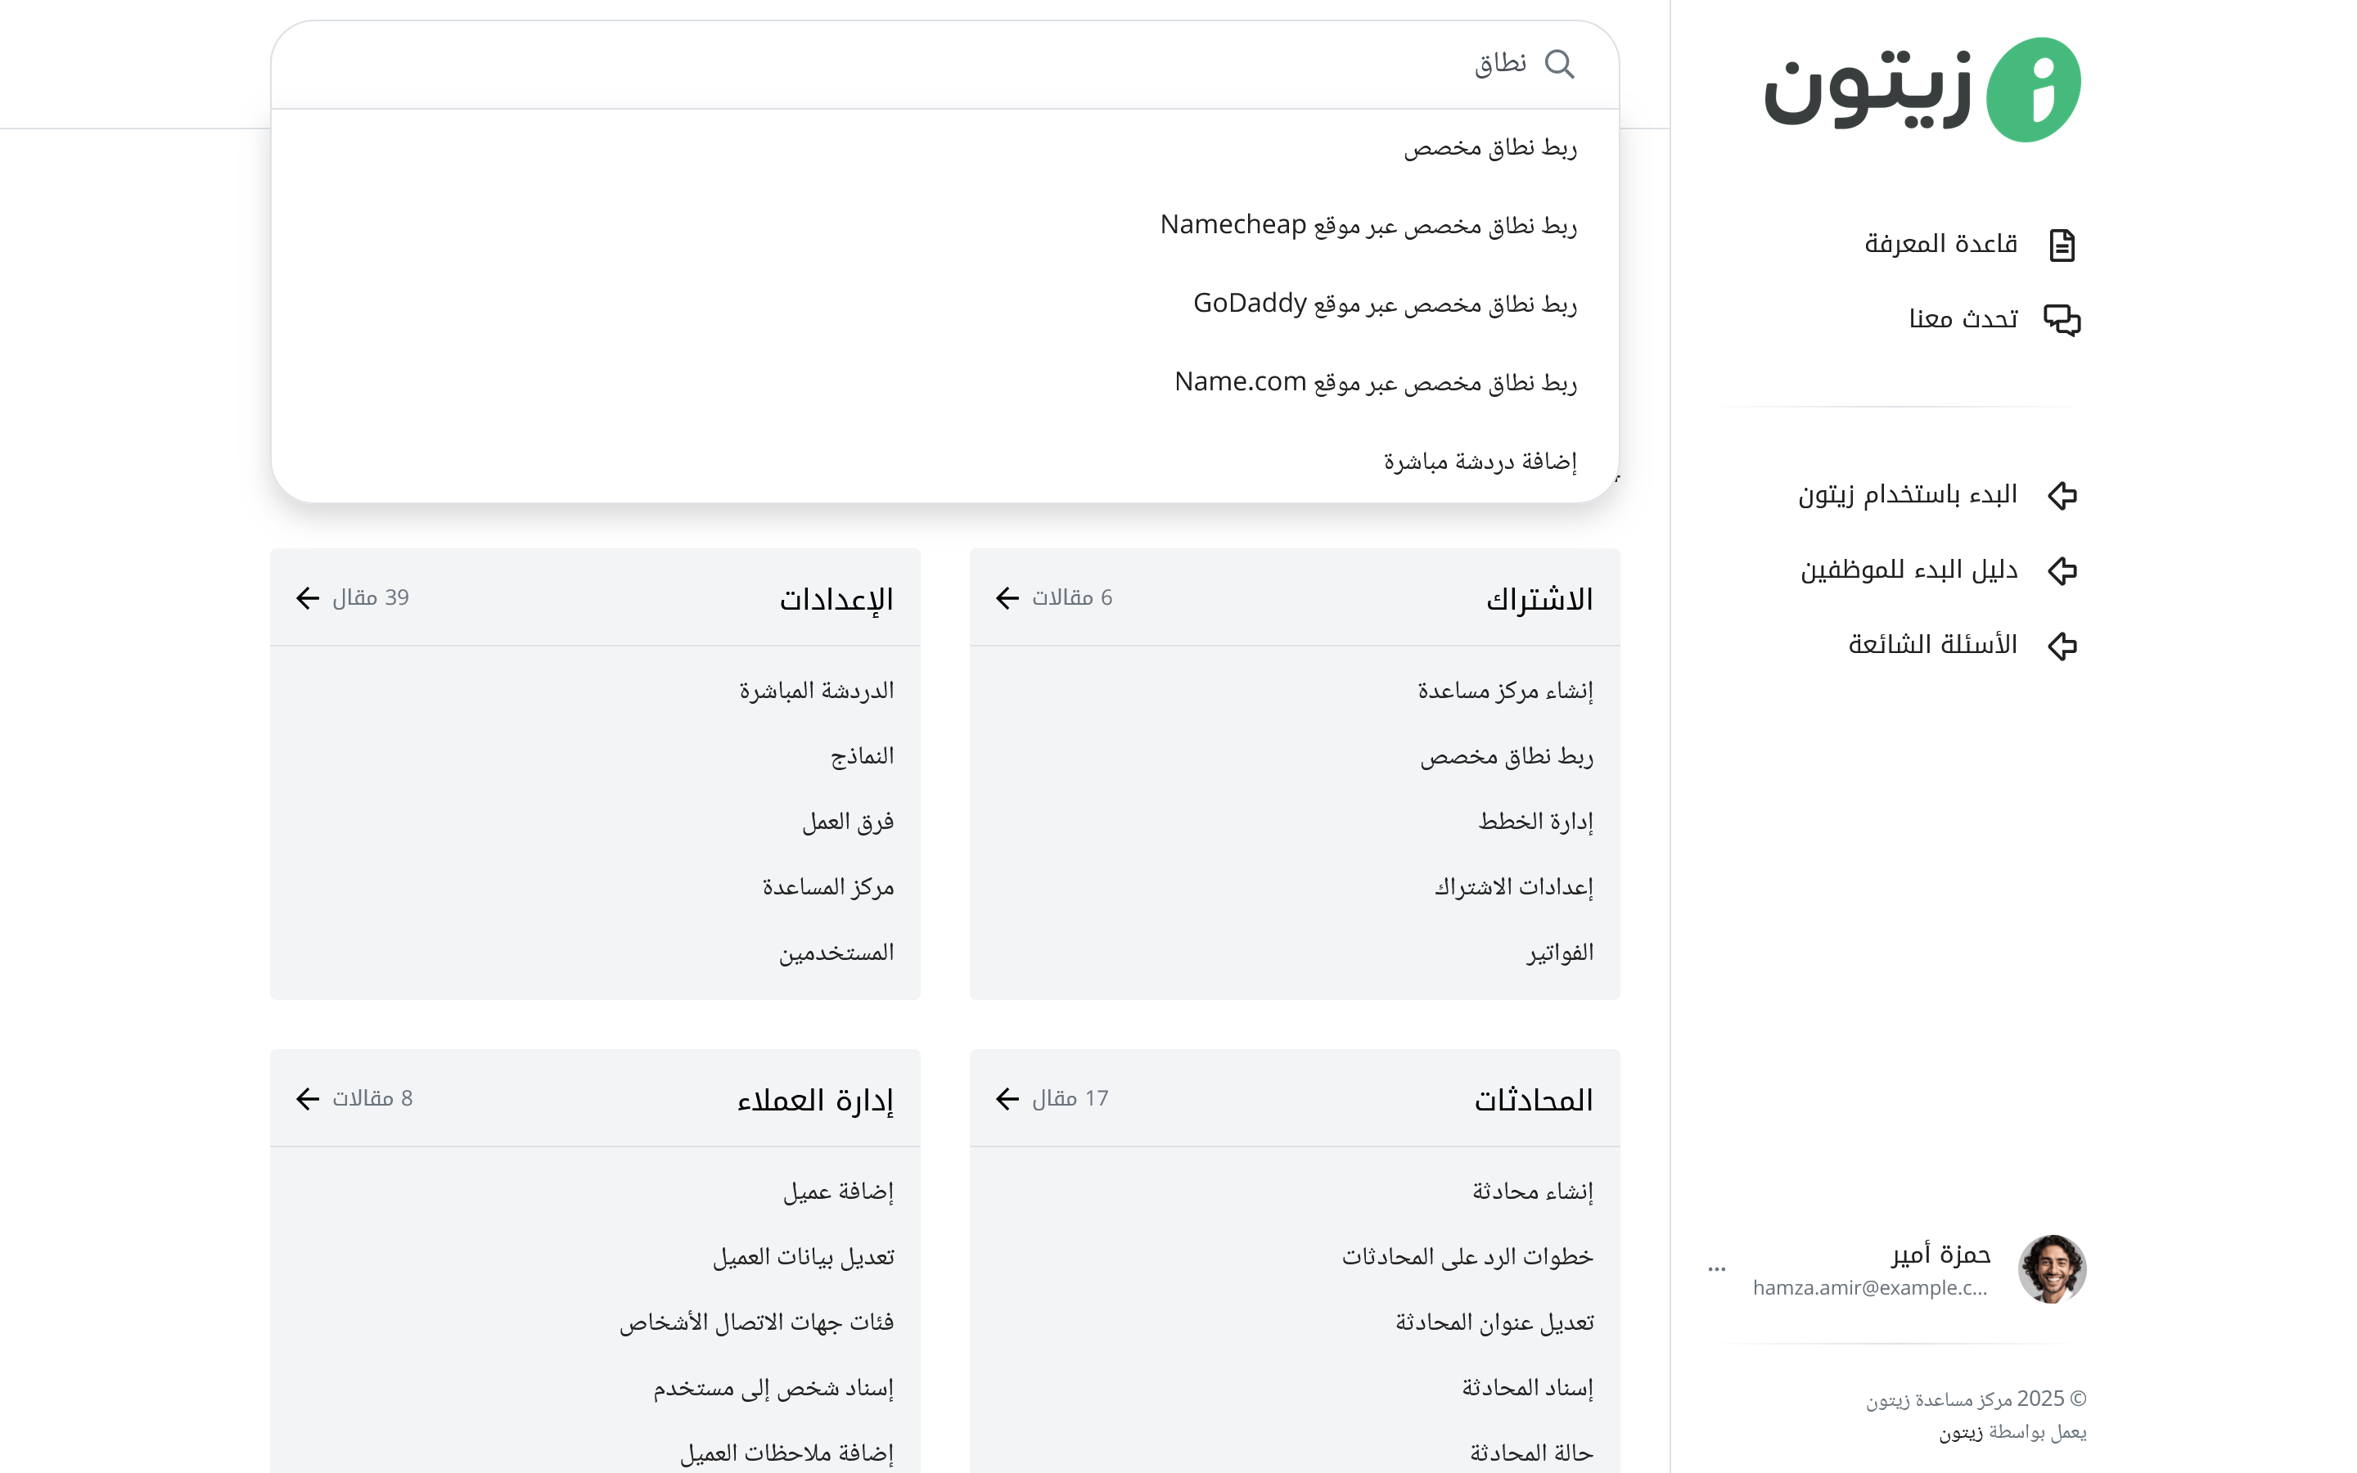Open the الفواتير article link
The width and height of the screenshot is (2357, 1473).
[1559, 952]
